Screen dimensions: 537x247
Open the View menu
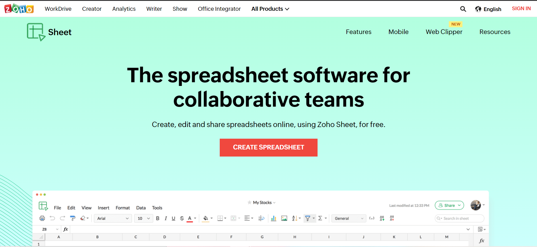pos(86,208)
